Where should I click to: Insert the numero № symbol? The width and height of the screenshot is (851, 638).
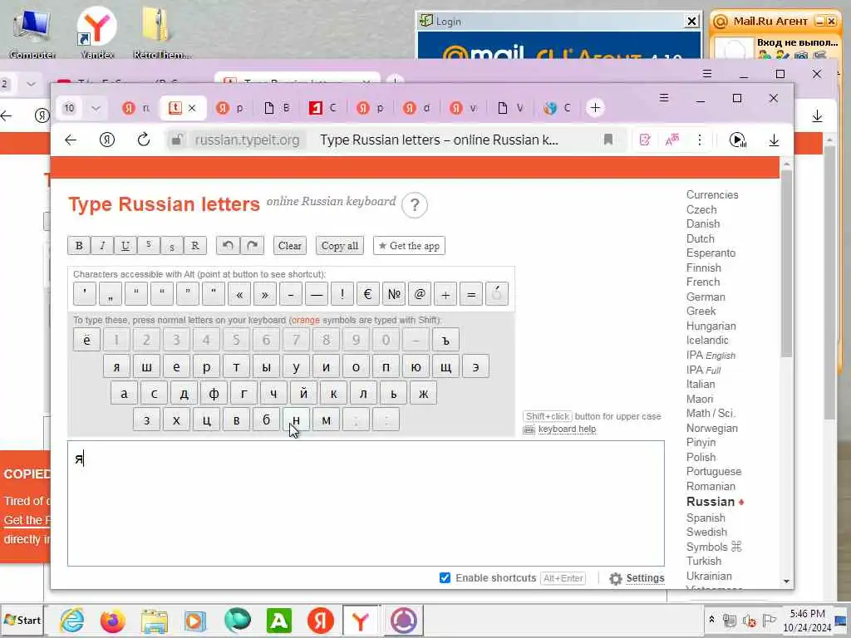393,294
